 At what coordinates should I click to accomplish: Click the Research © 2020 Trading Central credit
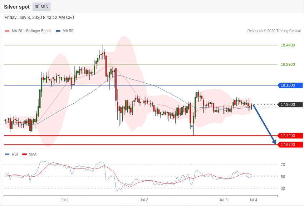pyautogui.click(x=274, y=31)
